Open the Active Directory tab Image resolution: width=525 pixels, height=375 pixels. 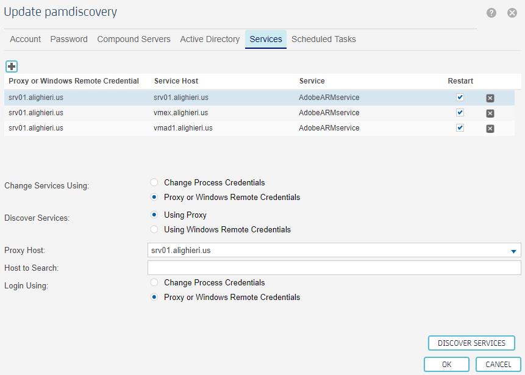[x=210, y=39]
